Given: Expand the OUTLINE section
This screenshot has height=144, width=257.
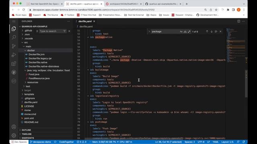Looking at the screenshot, I should coord(26,130).
